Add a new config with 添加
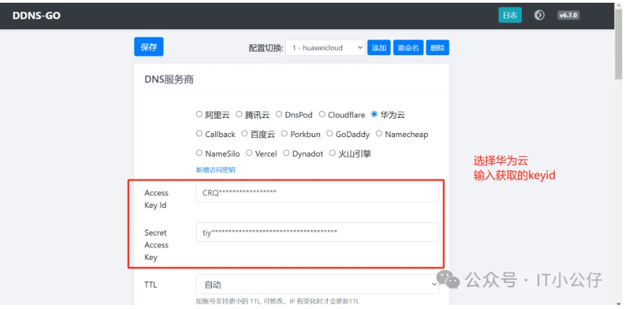Viewport: 627px width, 309px height. [378, 48]
